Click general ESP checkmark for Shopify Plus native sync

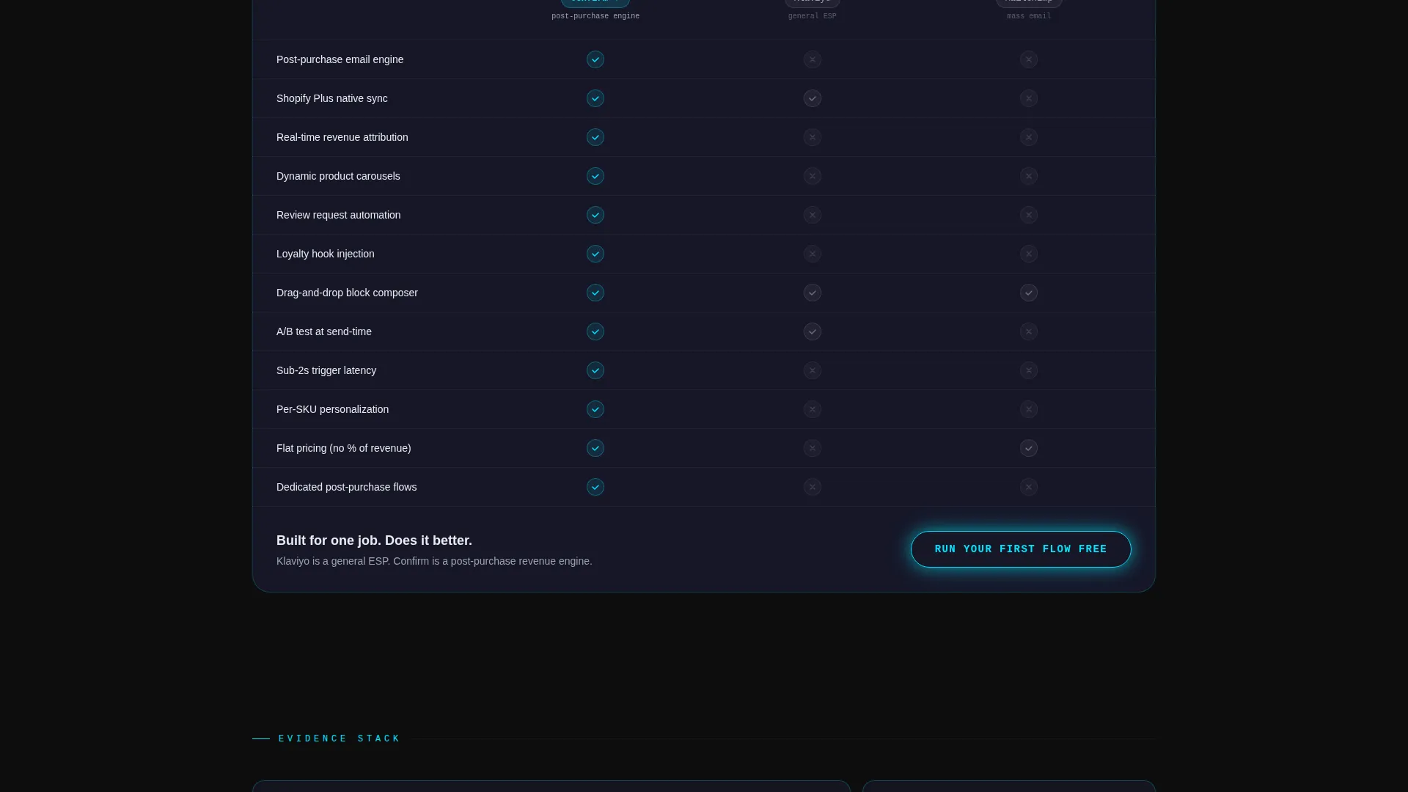coord(812,98)
